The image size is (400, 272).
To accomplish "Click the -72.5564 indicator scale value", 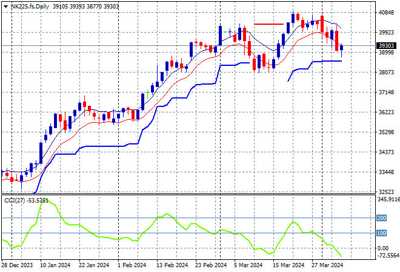I will 388,255.
